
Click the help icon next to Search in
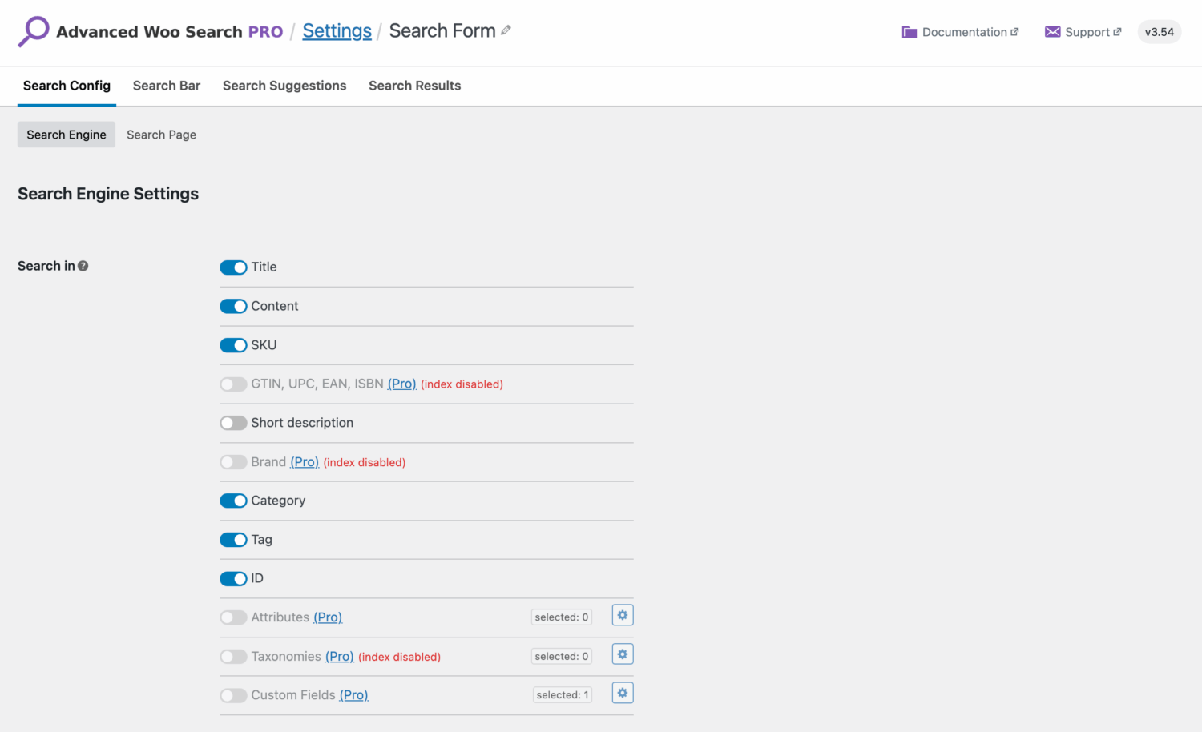click(83, 265)
